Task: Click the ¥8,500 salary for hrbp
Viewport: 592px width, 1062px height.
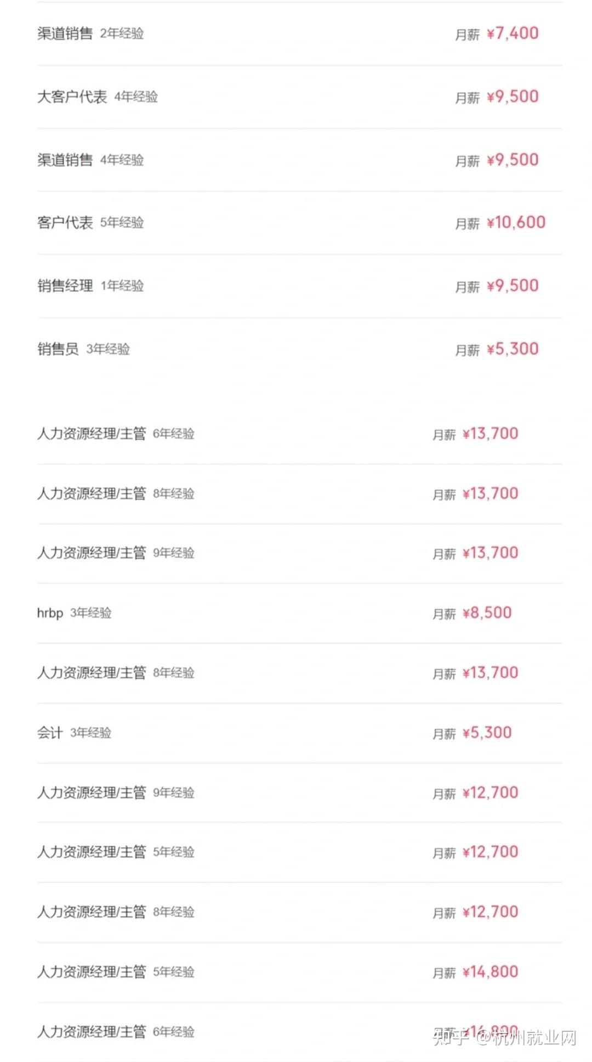Action: coord(487,613)
